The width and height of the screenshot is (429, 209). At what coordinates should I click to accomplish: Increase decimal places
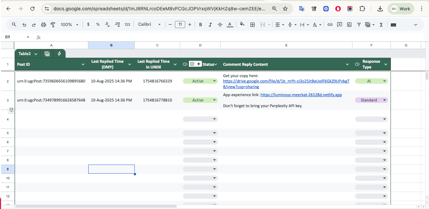tap(117, 24)
